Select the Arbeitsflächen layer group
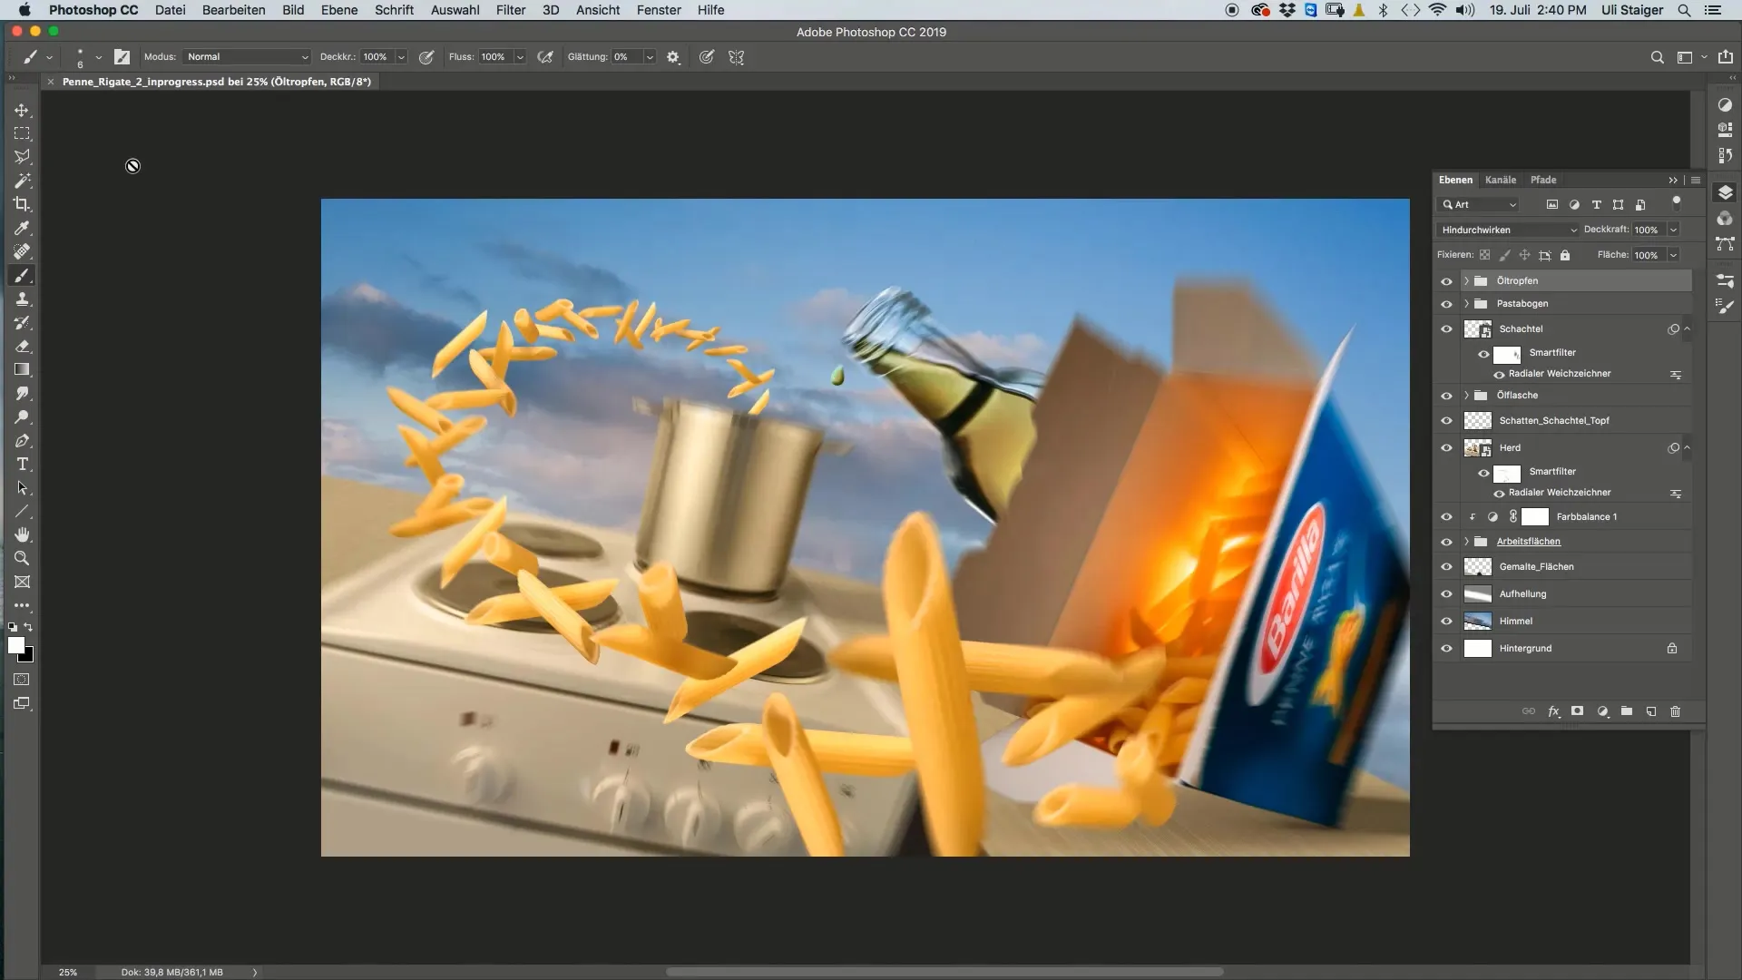The height and width of the screenshot is (980, 1742). (x=1528, y=542)
